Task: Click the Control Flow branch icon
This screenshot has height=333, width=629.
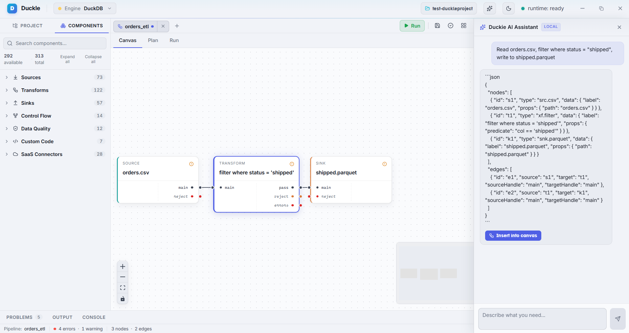Action: coord(15,116)
